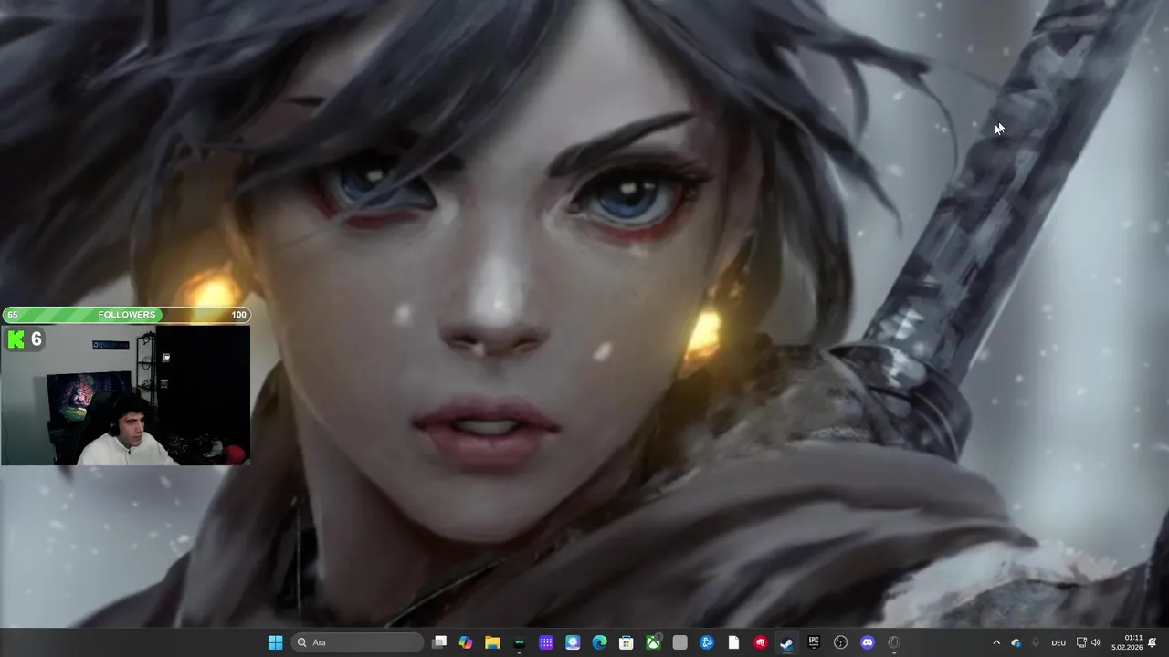This screenshot has height=657, width=1169.
Task: Open the network status tray icon
Action: click(1081, 642)
